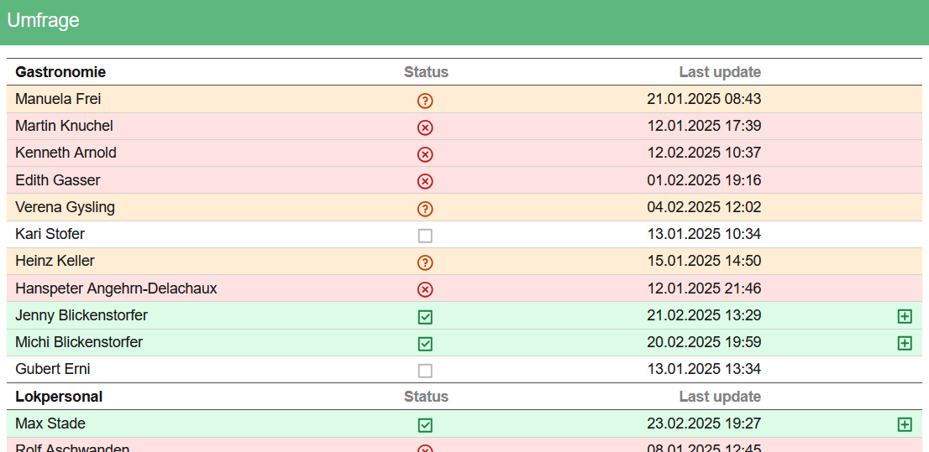This screenshot has width=929, height=452.
Task: Click the Umfrage page title
Action: (43, 20)
